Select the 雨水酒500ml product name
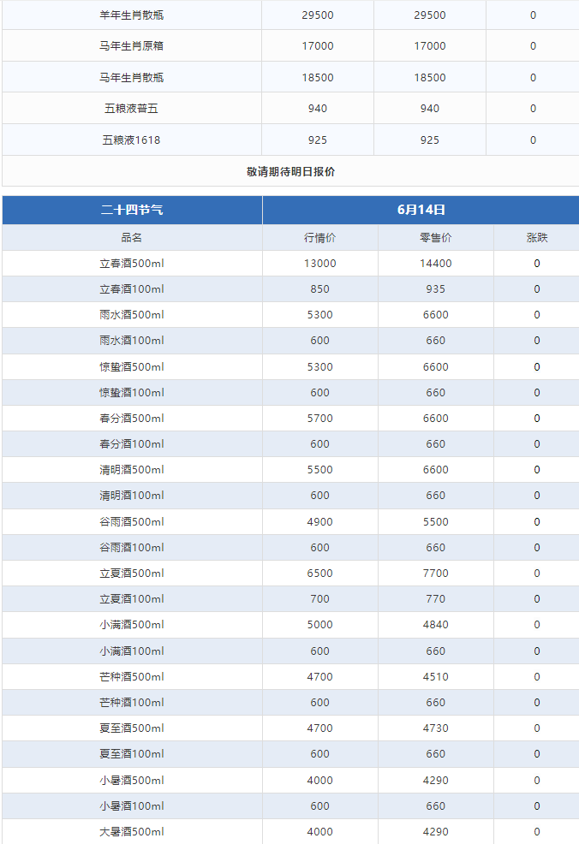Viewport: 579px width, 844px height. click(131, 314)
